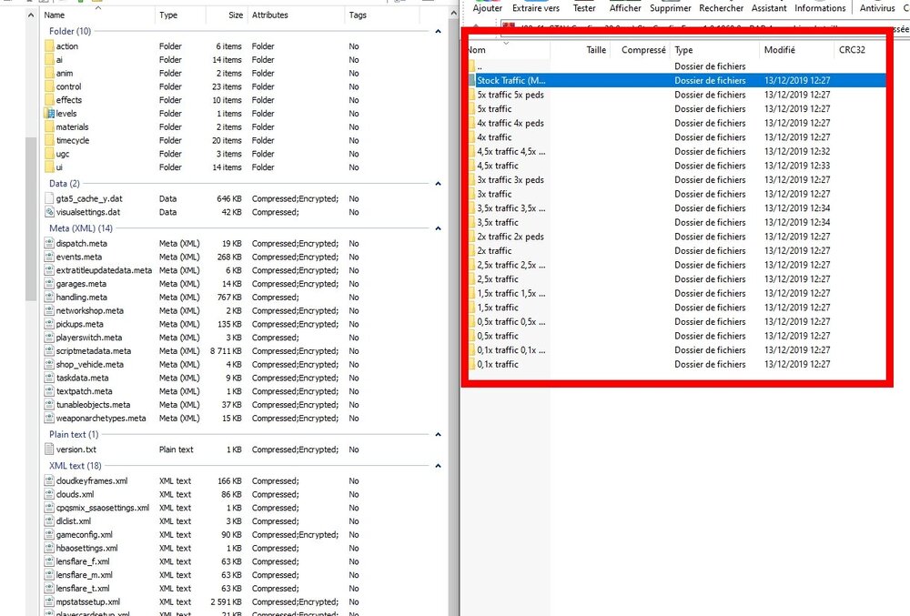Select the '3,5x traffic' folder name
910x616 pixels.
(x=498, y=222)
